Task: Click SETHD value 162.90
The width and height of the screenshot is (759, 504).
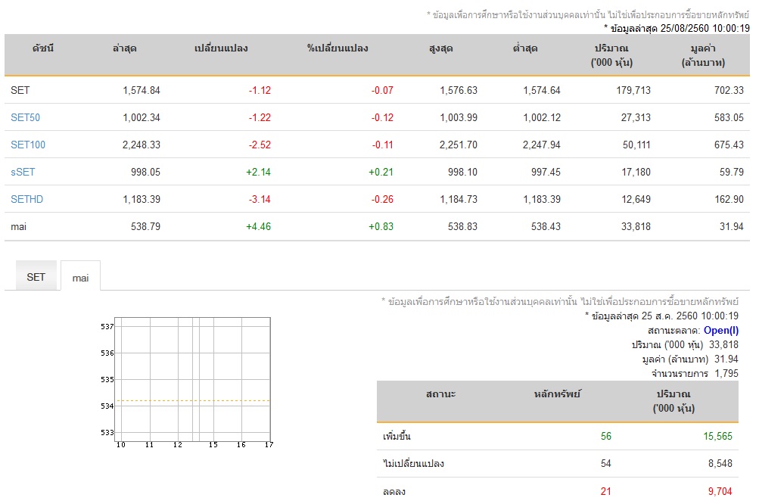Action: point(729,199)
